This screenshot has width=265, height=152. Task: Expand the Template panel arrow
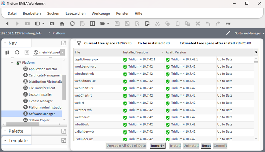coord(5,140)
